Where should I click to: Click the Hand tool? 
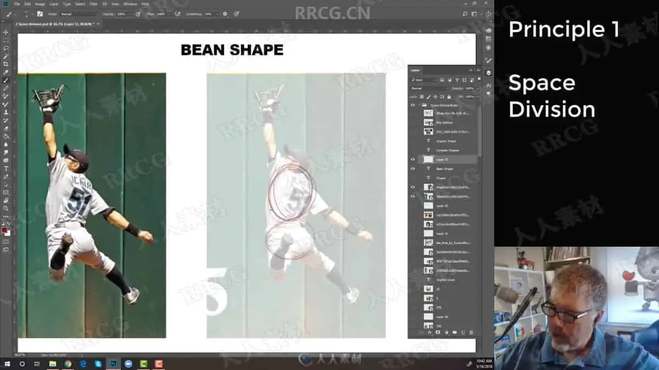pyautogui.click(x=6, y=200)
